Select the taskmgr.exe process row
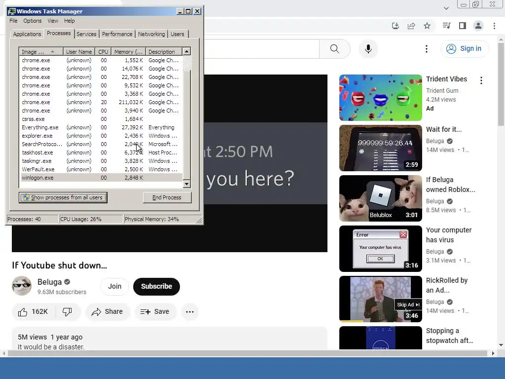 [x=102, y=161]
